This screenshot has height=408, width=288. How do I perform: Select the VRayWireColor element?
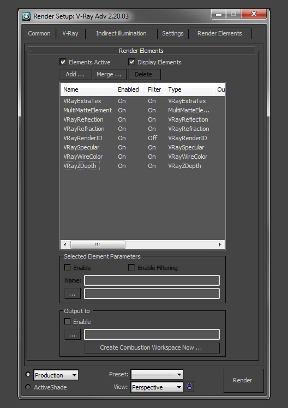coord(142,157)
